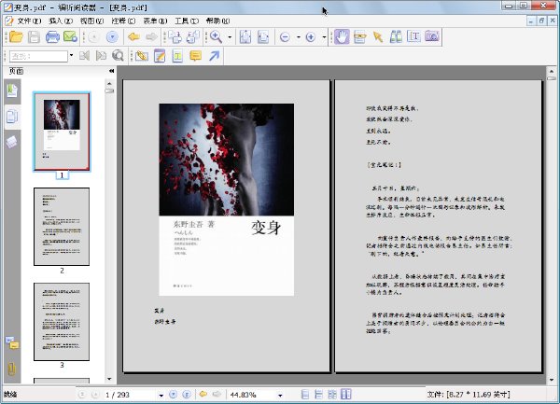Click the Find Previous icon
The height and width of the screenshot is (404, 560).
coord(85,56)
